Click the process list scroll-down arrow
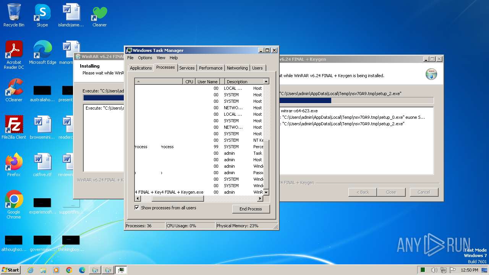 pyautogui.click(x=266, y=192)
